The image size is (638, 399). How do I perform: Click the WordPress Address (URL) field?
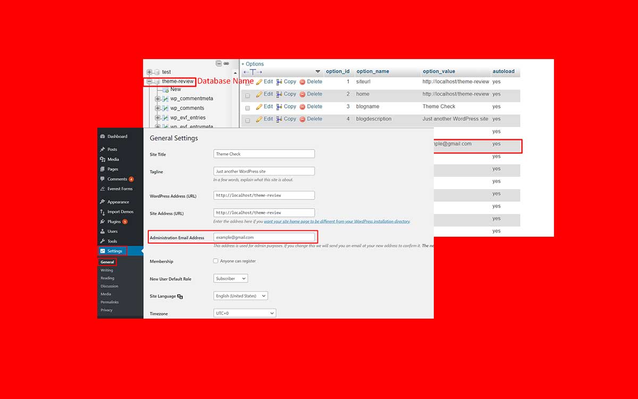[264, 195]
